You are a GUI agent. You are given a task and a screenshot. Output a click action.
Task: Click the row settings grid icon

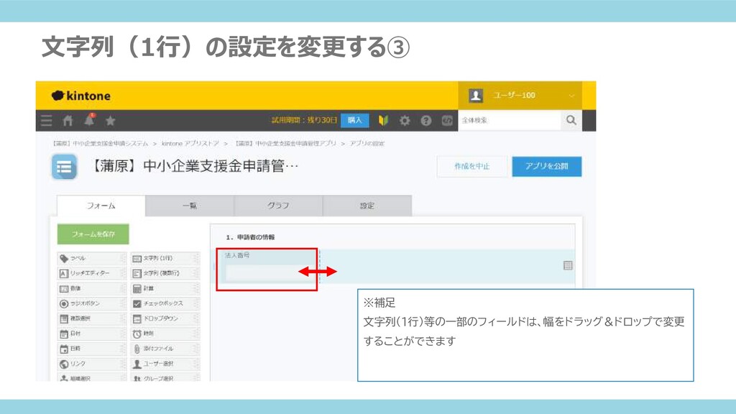568,266
